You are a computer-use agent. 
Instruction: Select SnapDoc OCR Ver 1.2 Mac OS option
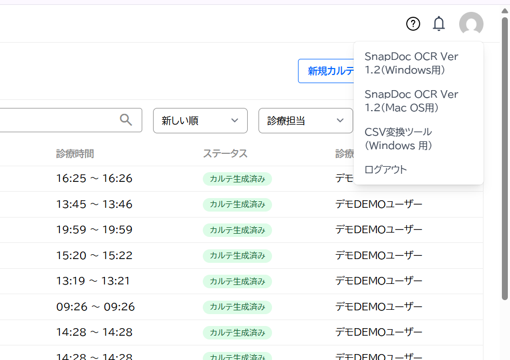pyautogui.click(x=412, y=101)
